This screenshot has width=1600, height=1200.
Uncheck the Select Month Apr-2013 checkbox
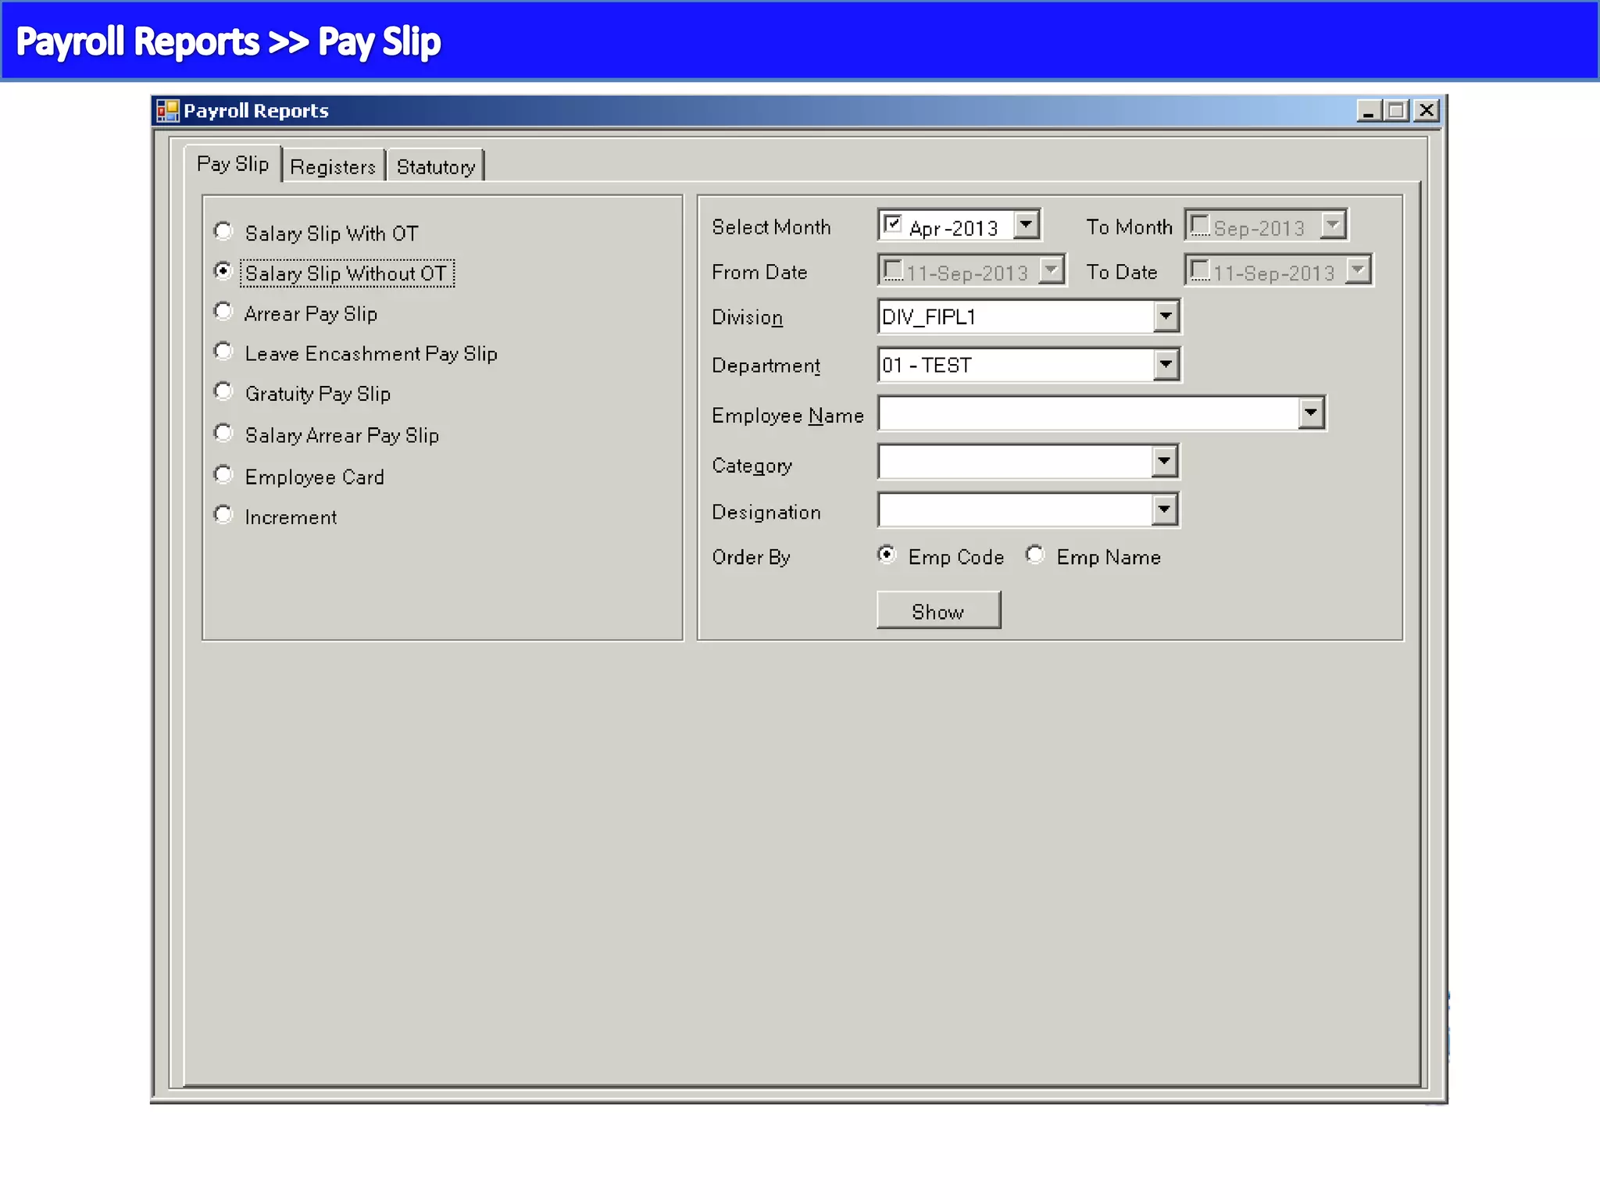click(892, 225)
